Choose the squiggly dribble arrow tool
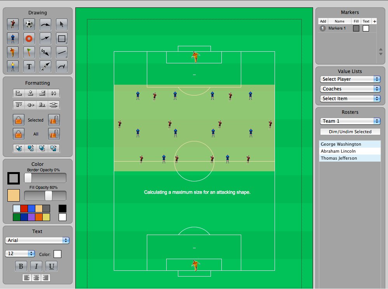388x289 pixels. (45, 52)
